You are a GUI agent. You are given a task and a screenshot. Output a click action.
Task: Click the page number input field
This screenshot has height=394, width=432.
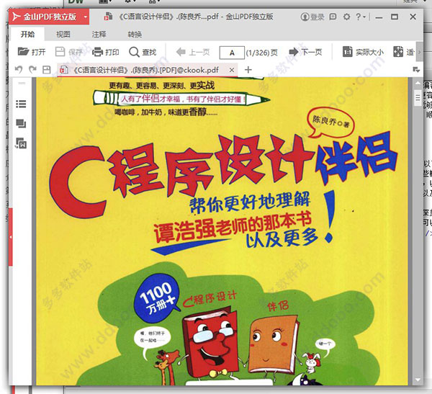(x=232, y=53)
